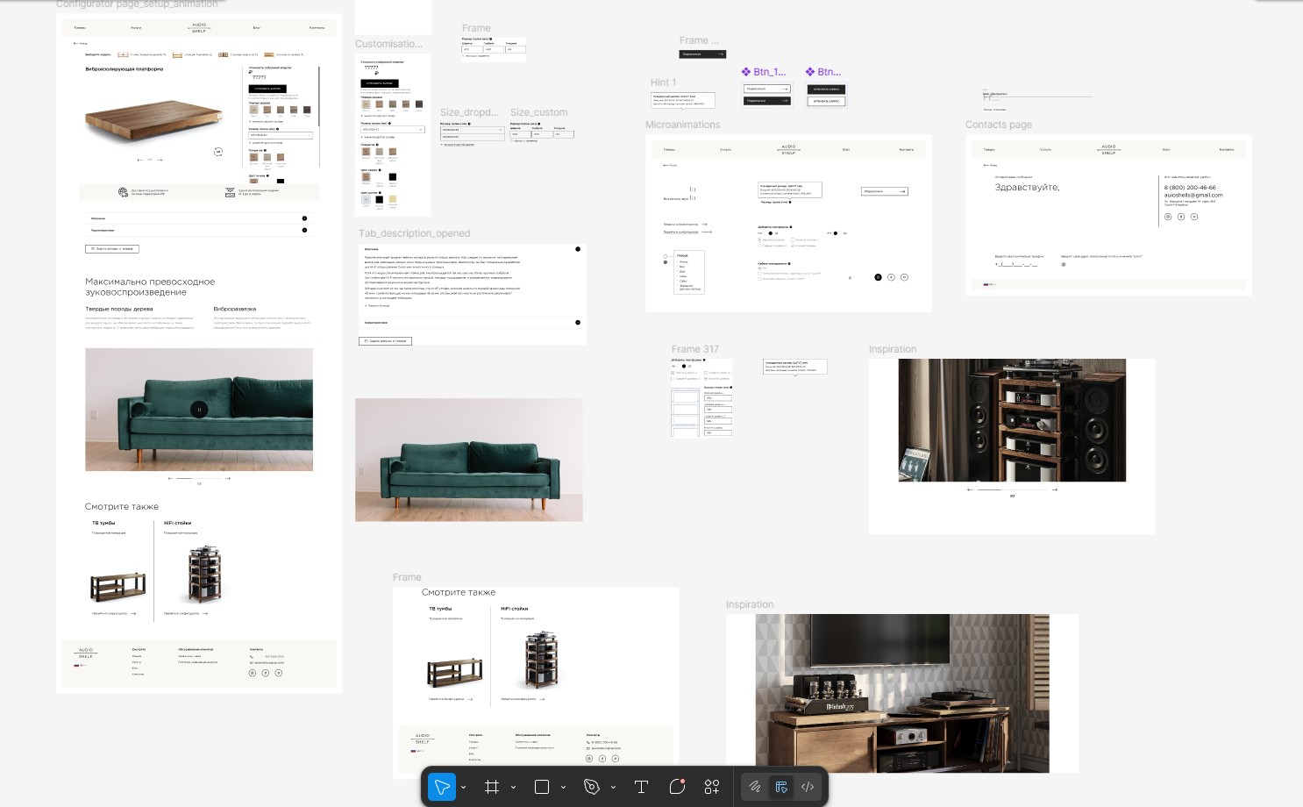Viewport: 1303px width, 807px height.
Task: Expand the Move tool options arrow
Action: (463, 788)
